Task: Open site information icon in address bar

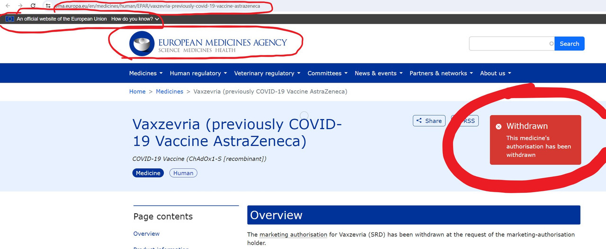Action: point(48,6)
